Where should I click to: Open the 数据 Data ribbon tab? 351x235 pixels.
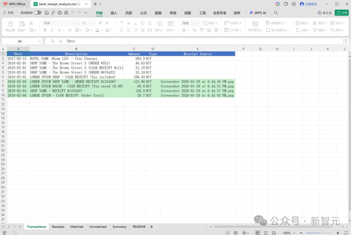coord(158,13)
